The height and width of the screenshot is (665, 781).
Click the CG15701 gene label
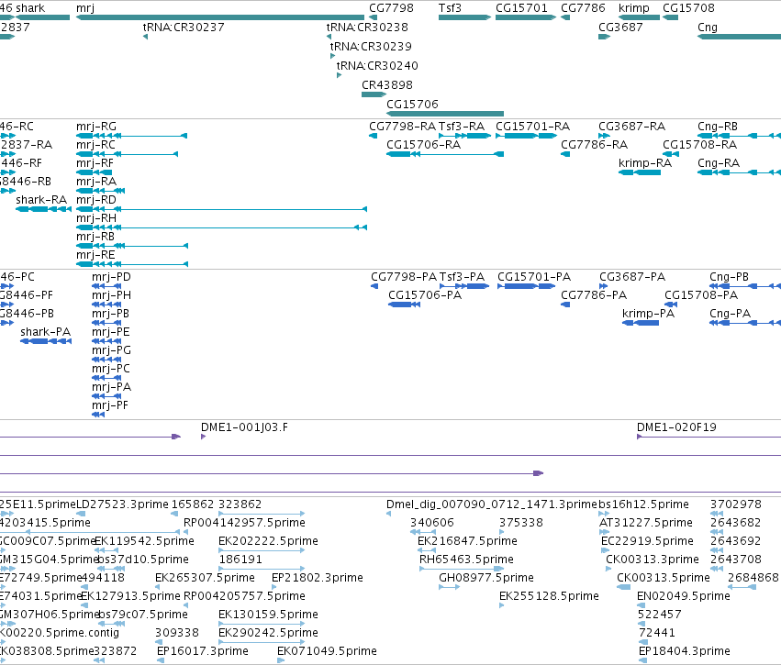(x=521, y=8)
